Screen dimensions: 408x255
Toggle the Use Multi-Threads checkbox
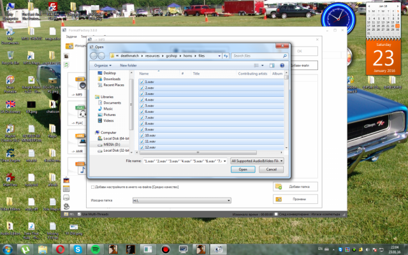(x=79, y=214)
